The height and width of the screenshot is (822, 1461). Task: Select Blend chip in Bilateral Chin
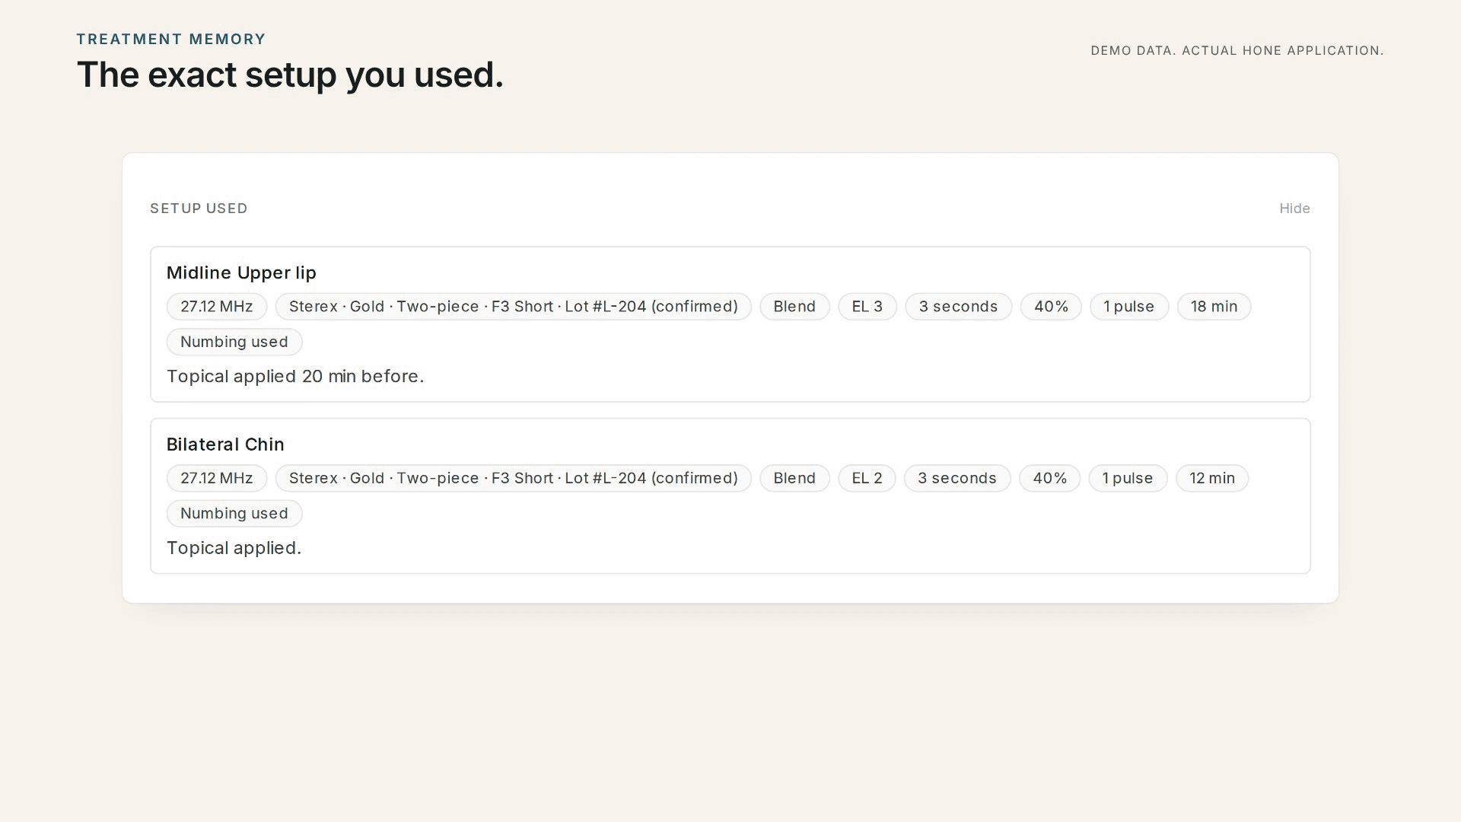click(x=794, y=479)
